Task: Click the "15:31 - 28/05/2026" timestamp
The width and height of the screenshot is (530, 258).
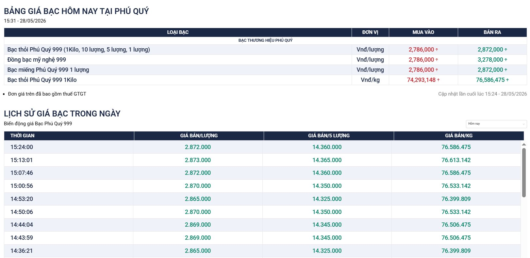Action: pyautogui.click(x=25, y=21)
